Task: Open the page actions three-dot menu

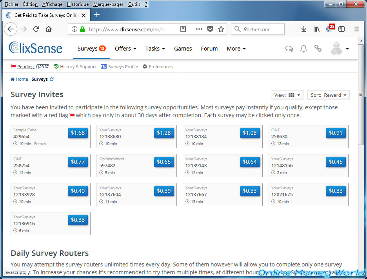Action: pos(199,29)
